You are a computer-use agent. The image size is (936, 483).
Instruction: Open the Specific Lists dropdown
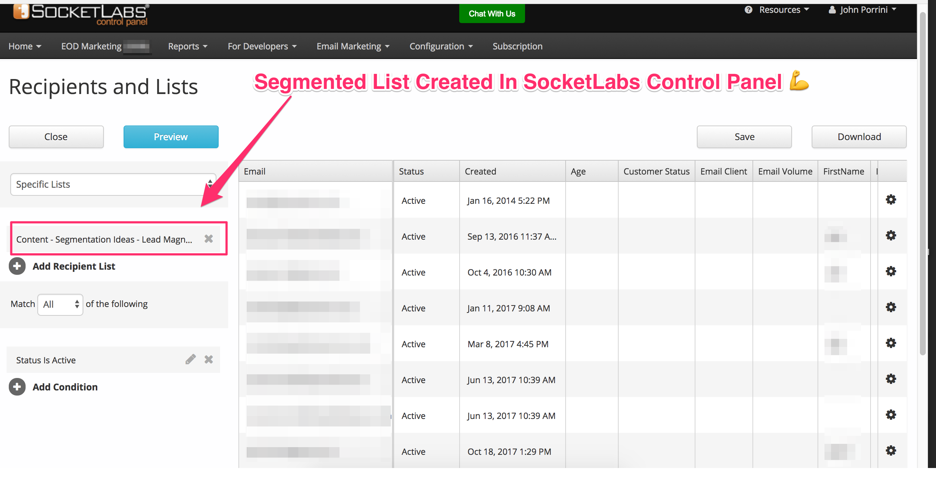(113, 184)
